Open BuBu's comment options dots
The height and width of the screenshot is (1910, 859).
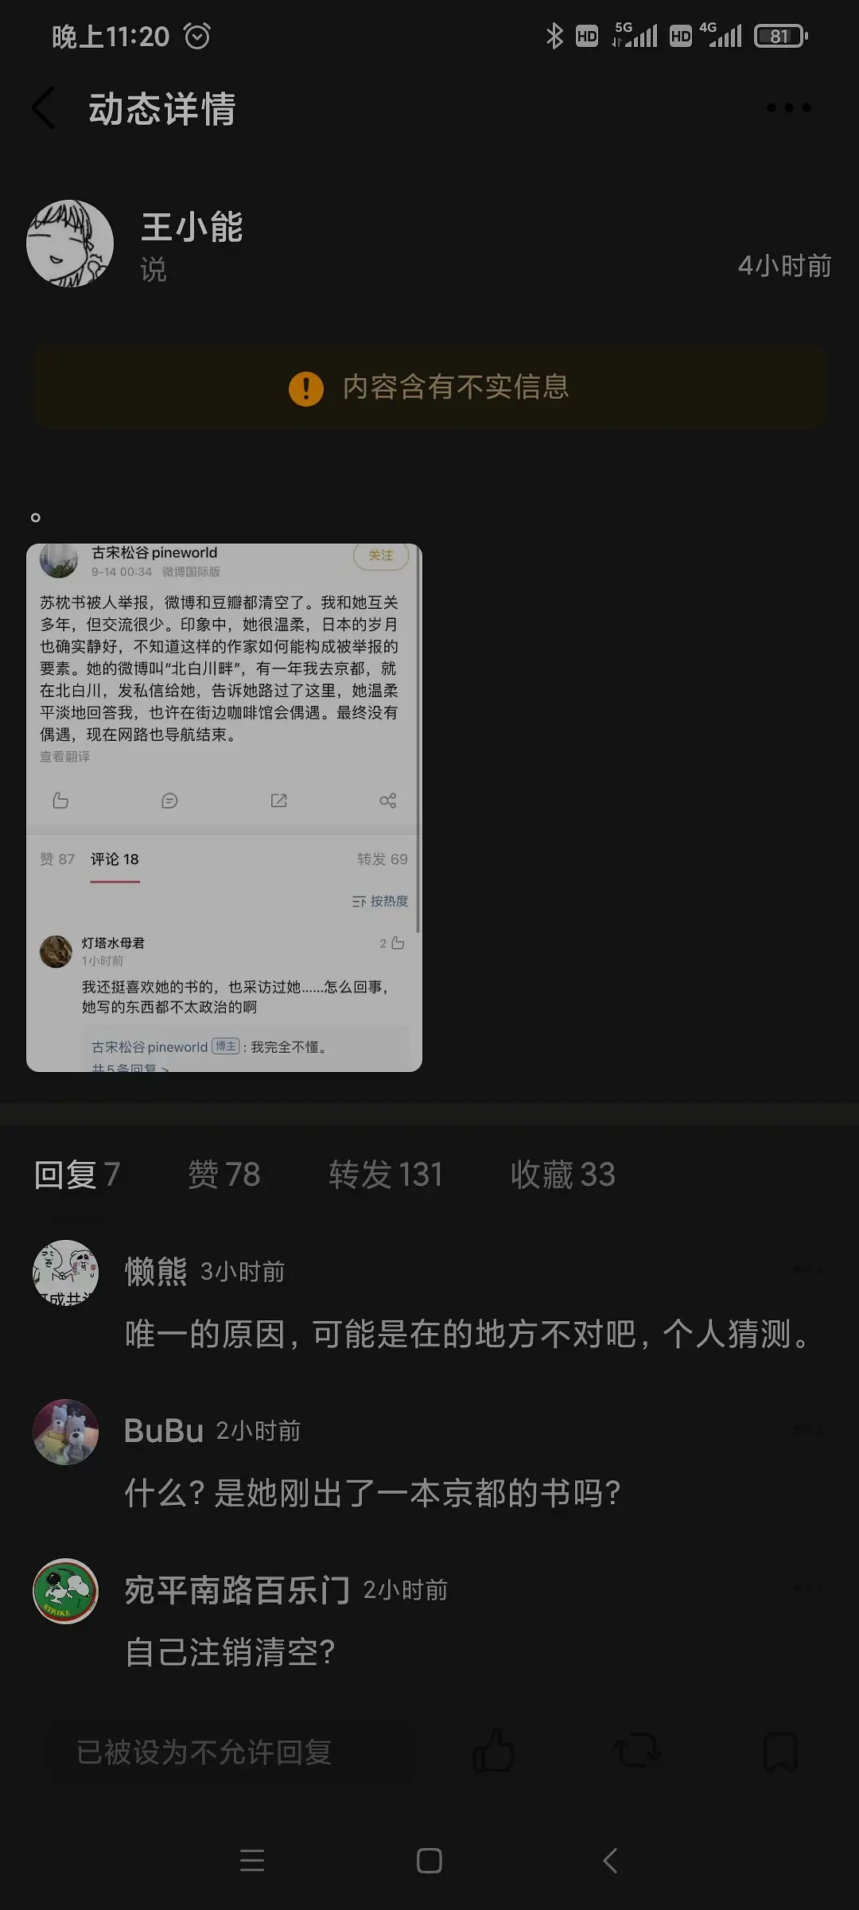click(x=809, y=1429)
